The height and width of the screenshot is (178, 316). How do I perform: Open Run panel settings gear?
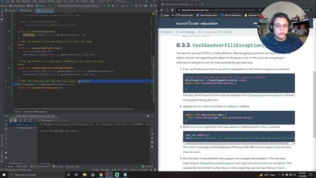[148, 116]
